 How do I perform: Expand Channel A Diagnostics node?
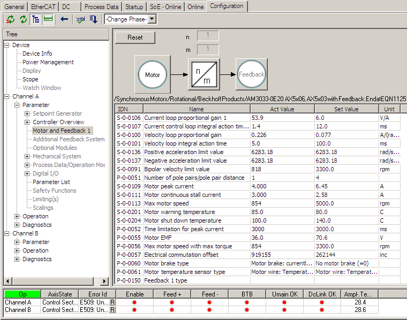17,225
